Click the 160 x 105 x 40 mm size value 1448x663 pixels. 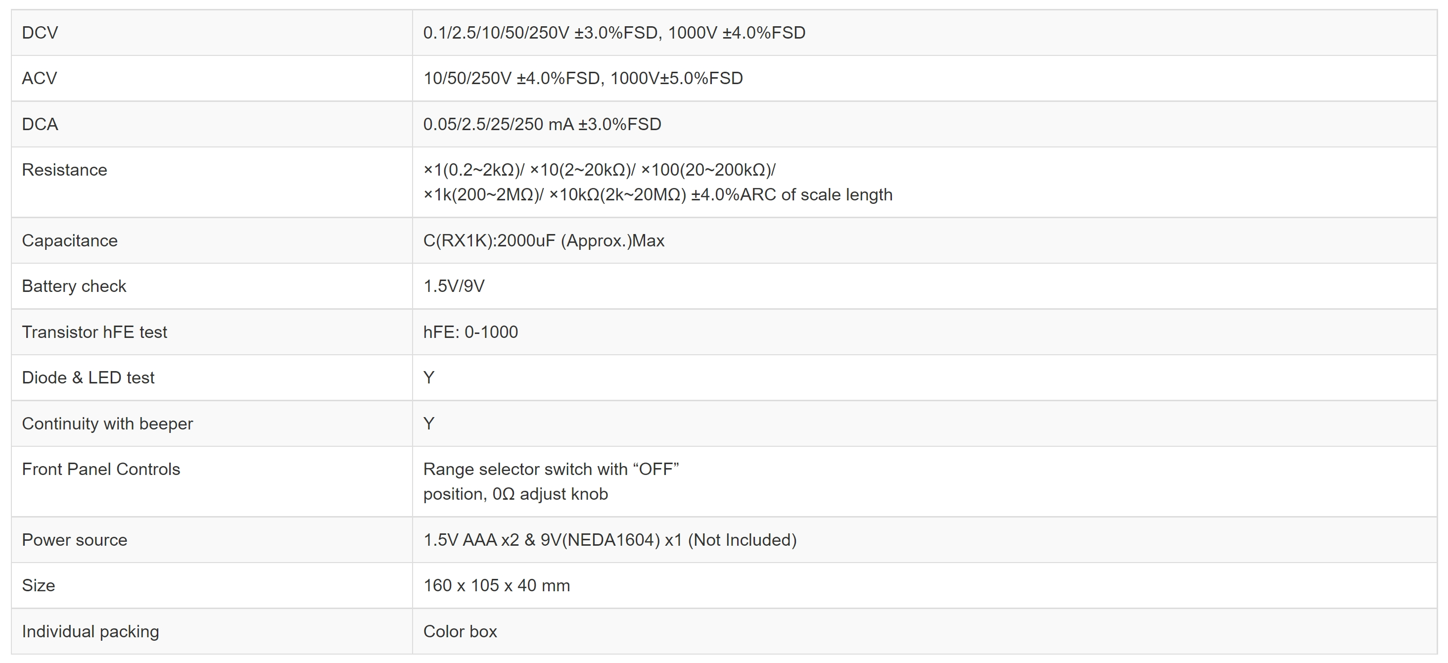(x=496, y=585)
